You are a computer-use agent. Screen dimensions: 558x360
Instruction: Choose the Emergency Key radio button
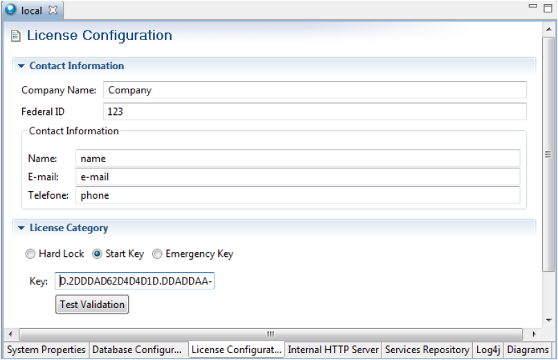tap(158, 254)
